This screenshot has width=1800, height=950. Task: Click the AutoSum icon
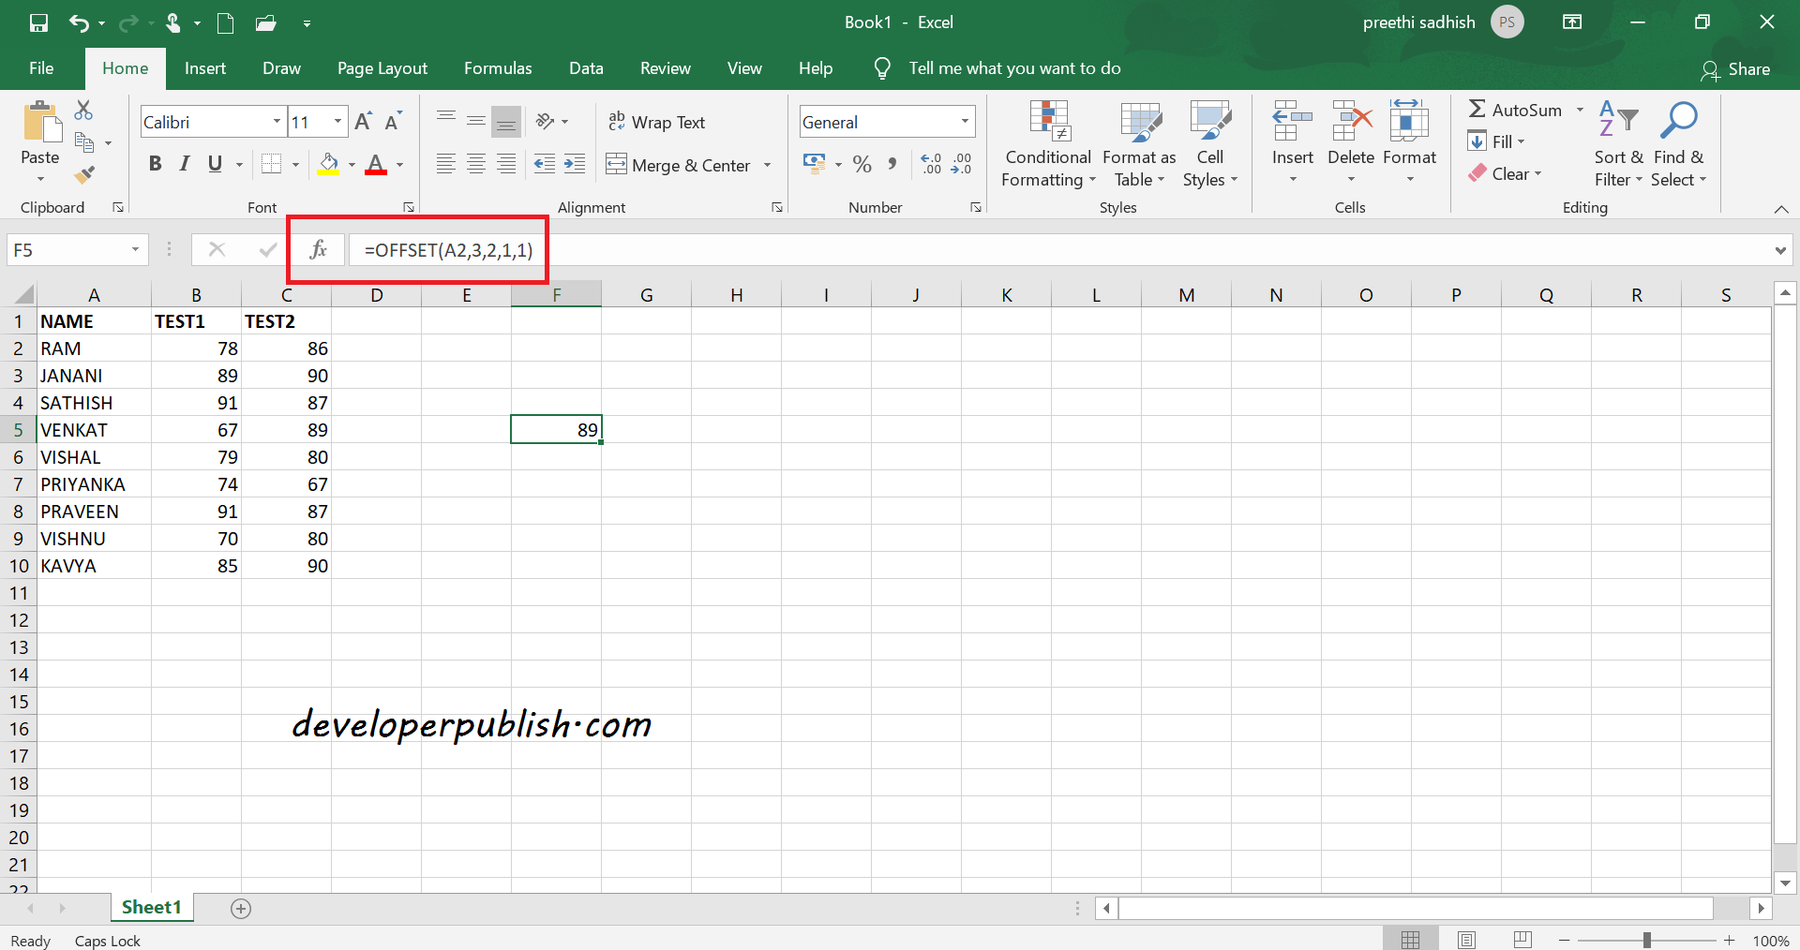tap(1478, 109)
